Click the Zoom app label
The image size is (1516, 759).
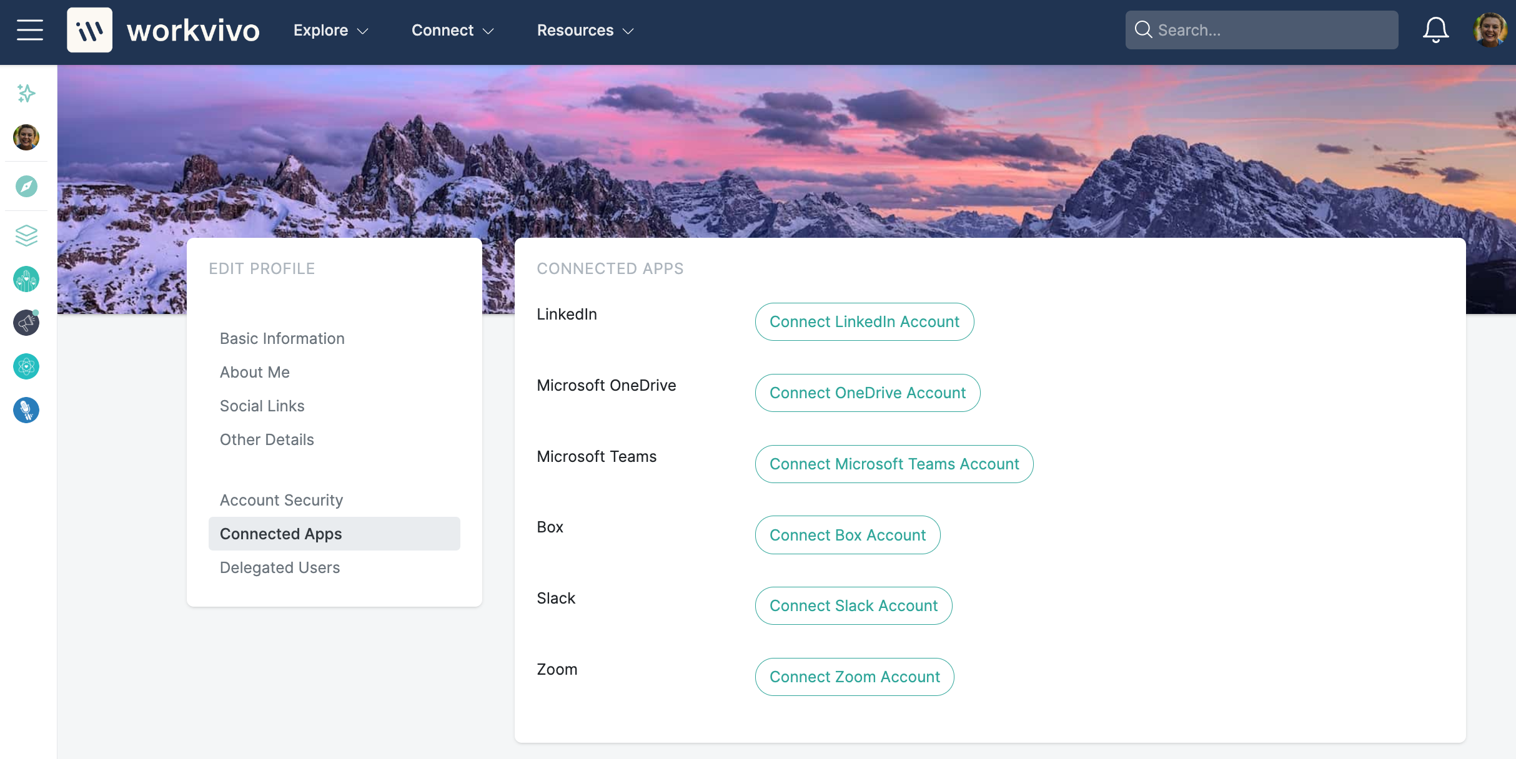[557, 669]
